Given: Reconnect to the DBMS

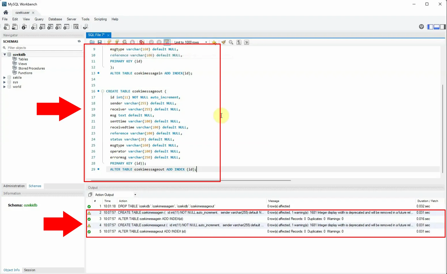Looking at the screenshot, I should click(x=85, y=27).
